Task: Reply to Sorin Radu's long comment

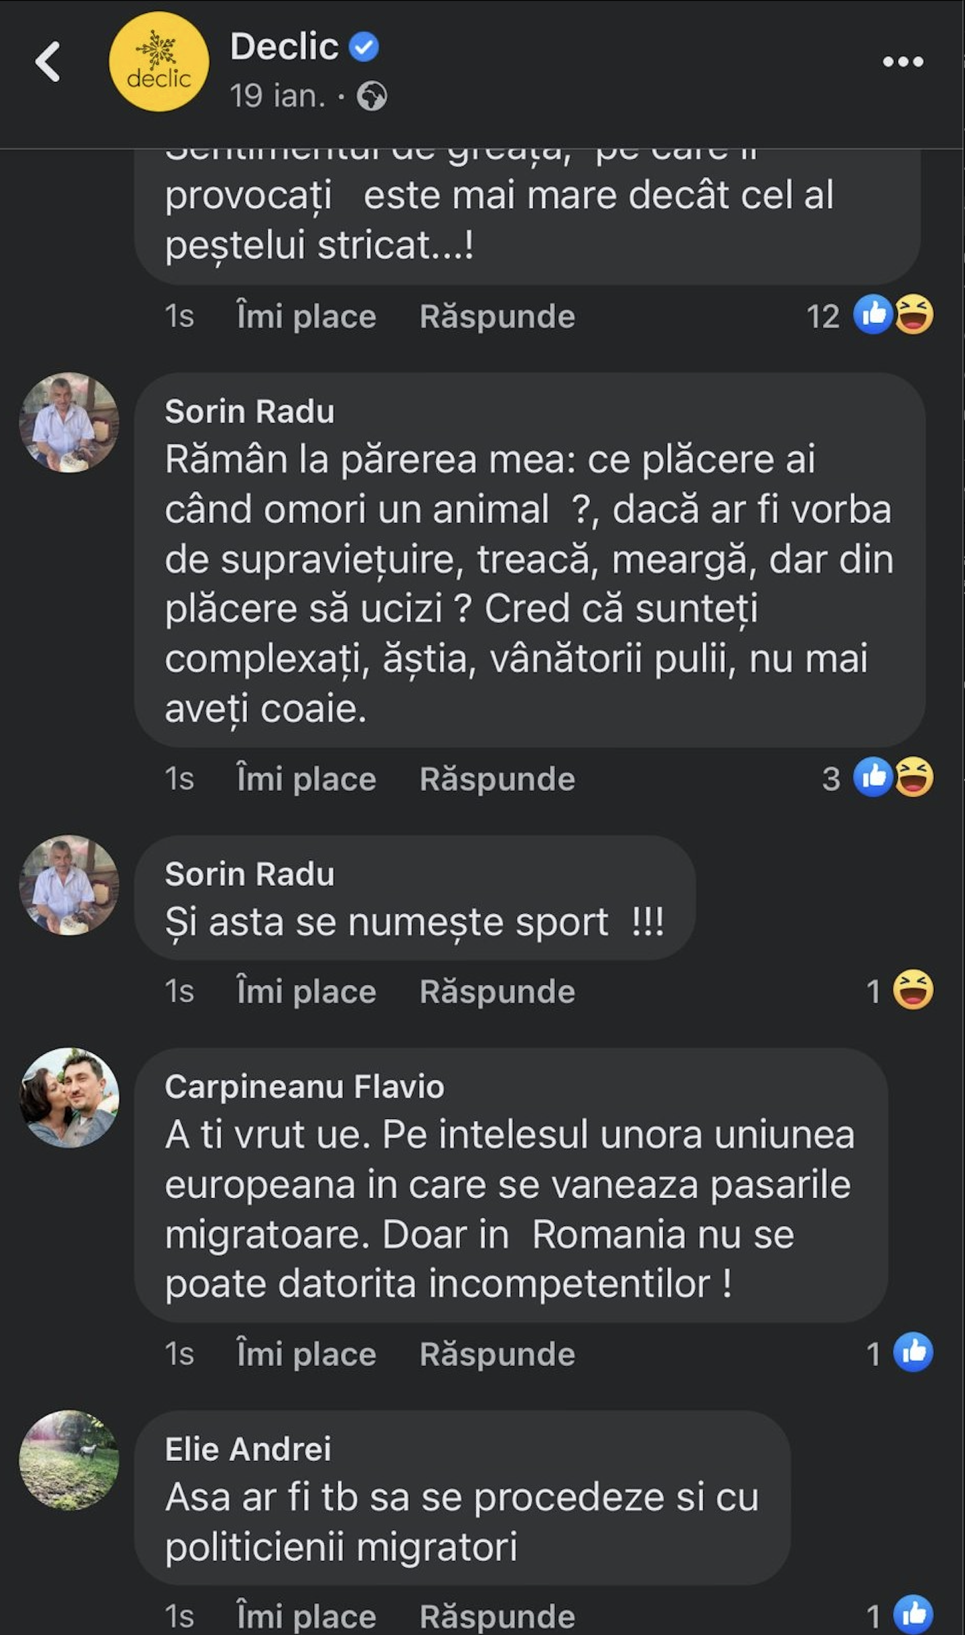Action: [497, 779]
